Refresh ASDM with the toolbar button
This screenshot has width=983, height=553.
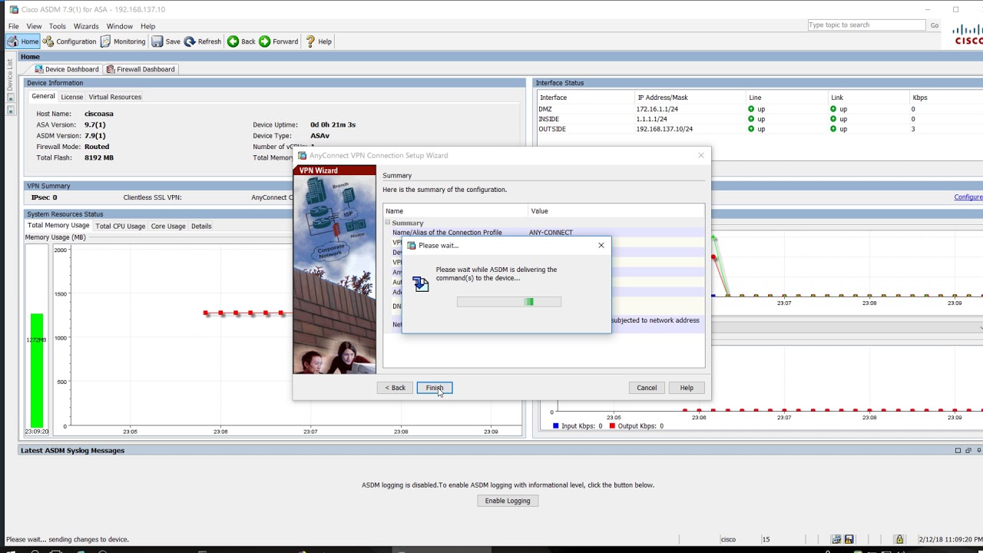203,41
